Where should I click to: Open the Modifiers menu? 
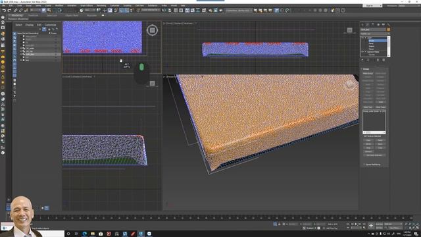[x=59, y=5]
